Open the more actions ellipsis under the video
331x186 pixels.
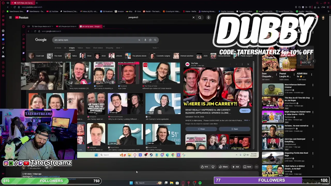[x=257, y=167]
